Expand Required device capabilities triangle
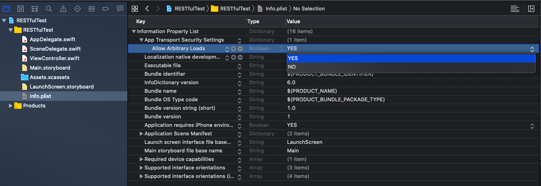541x186 pixels. coord(142,159)
